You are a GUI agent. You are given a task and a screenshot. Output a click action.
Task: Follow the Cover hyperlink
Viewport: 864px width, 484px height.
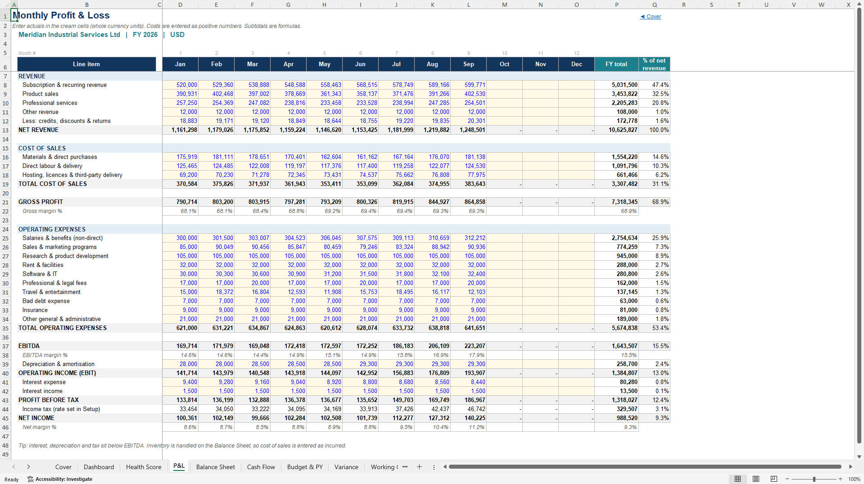click(x=651, y=17)
